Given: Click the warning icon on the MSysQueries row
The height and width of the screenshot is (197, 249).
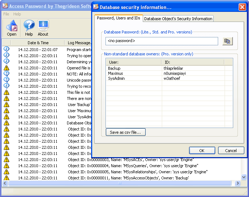Looking at the screenshot, I should 6,166.
